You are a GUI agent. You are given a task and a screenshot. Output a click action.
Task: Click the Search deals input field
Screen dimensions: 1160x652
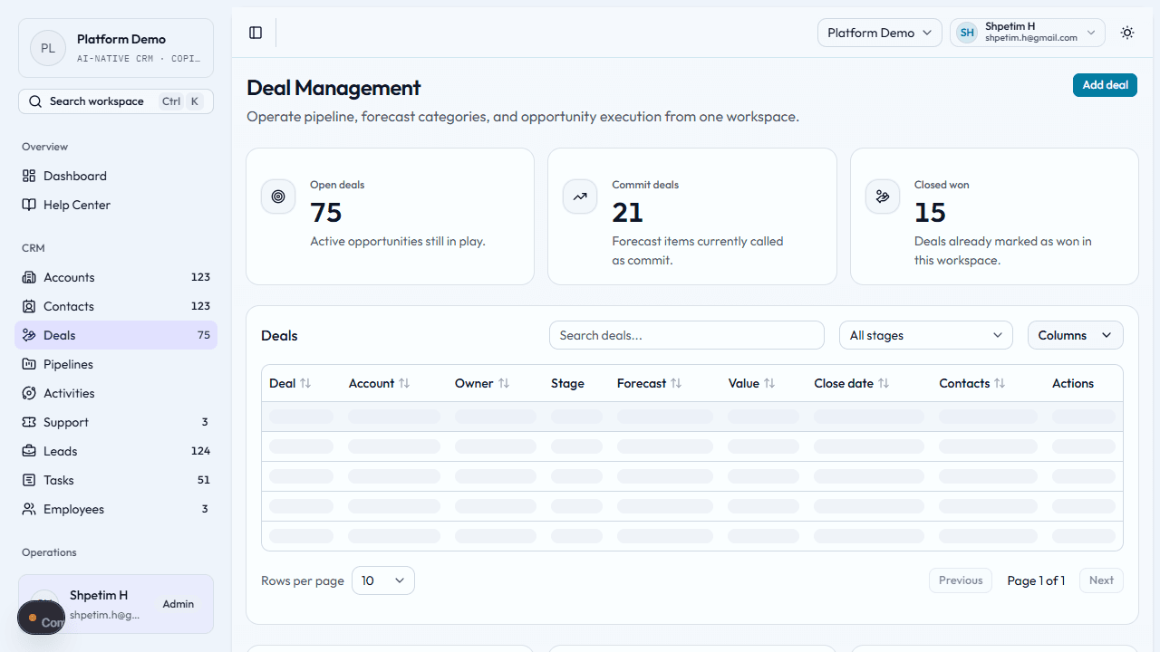click(x=686, y=335)
